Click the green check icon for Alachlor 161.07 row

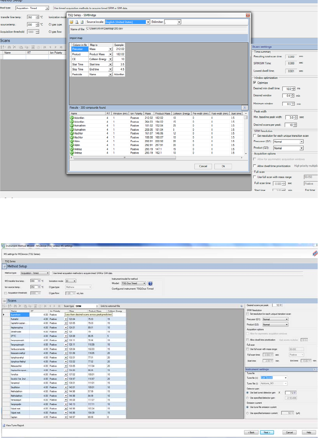pyautogui.click(x=72, y=134)
